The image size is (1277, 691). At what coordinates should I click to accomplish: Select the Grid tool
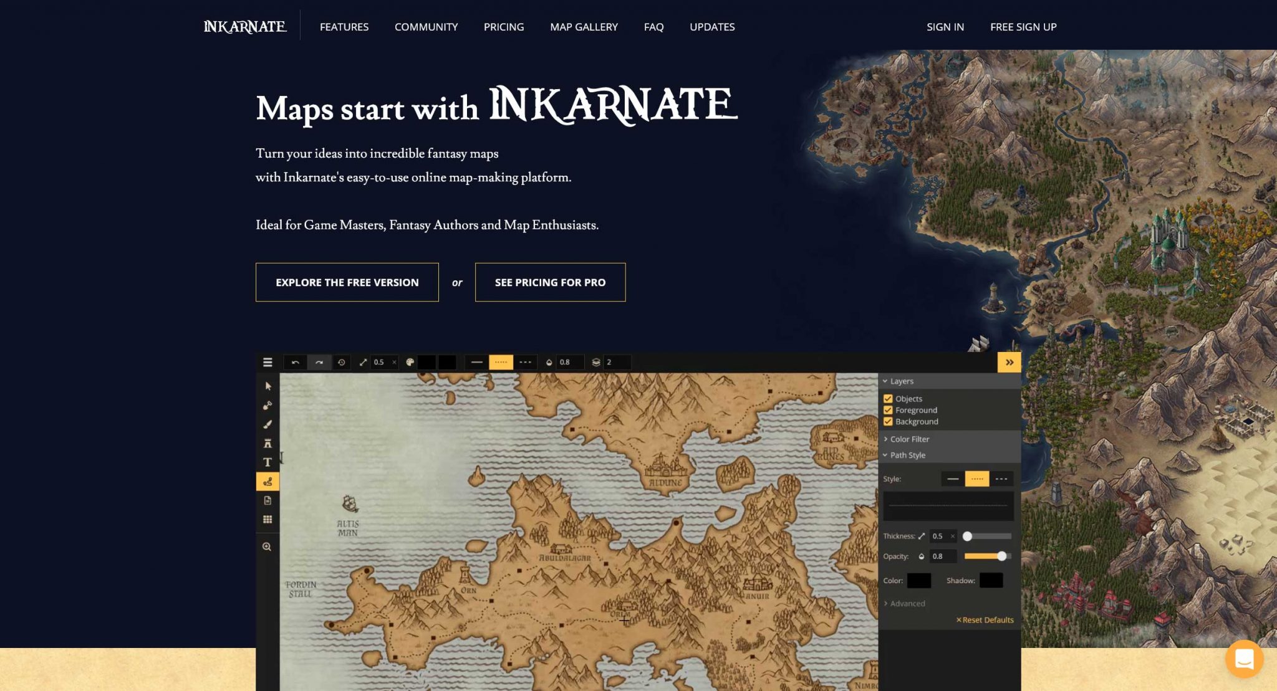pyautogui.click(x=267, y=519)
